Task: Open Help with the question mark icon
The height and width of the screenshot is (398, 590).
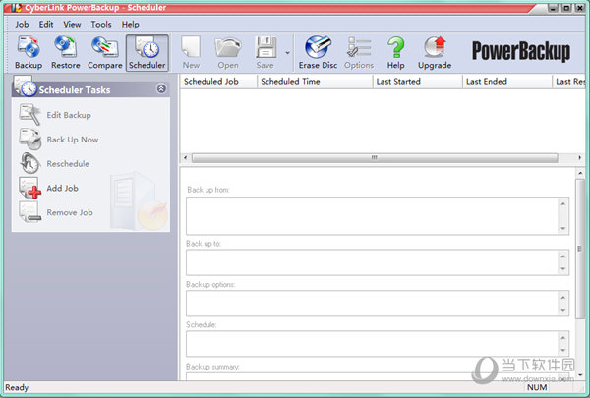Action: click(x=396, y=47)
